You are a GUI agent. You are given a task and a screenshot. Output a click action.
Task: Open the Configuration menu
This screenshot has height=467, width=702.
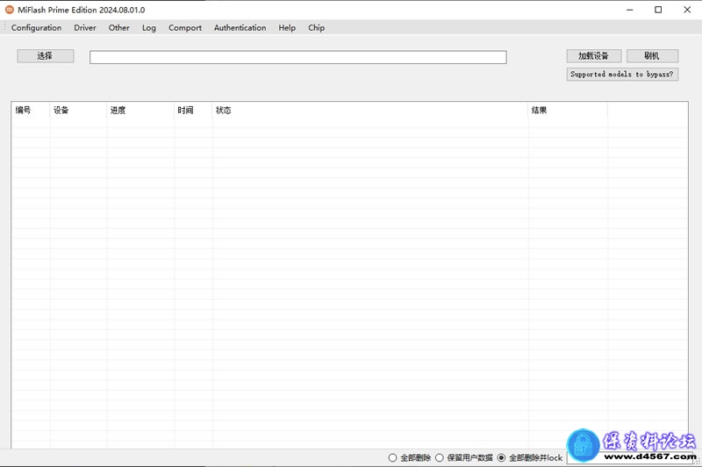[x=36, y=28]
